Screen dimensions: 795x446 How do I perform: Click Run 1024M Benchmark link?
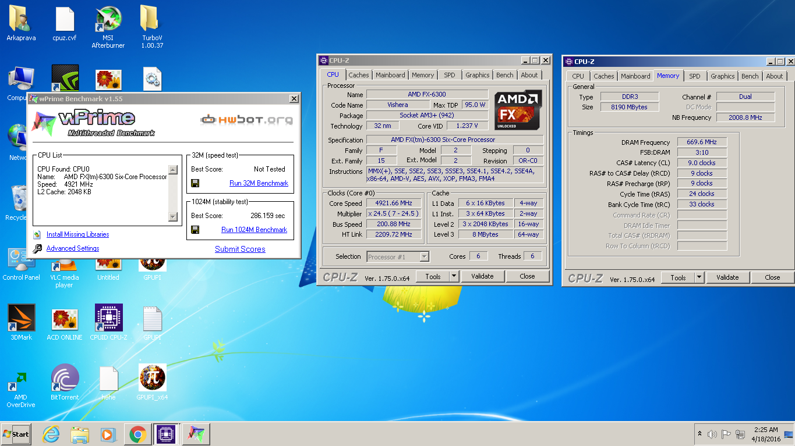tap(254, 230)
